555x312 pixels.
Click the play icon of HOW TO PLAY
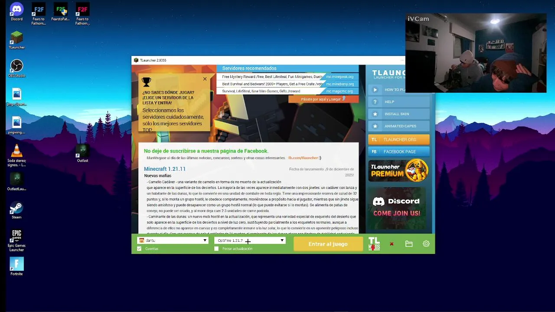click(x=375, y=90)
